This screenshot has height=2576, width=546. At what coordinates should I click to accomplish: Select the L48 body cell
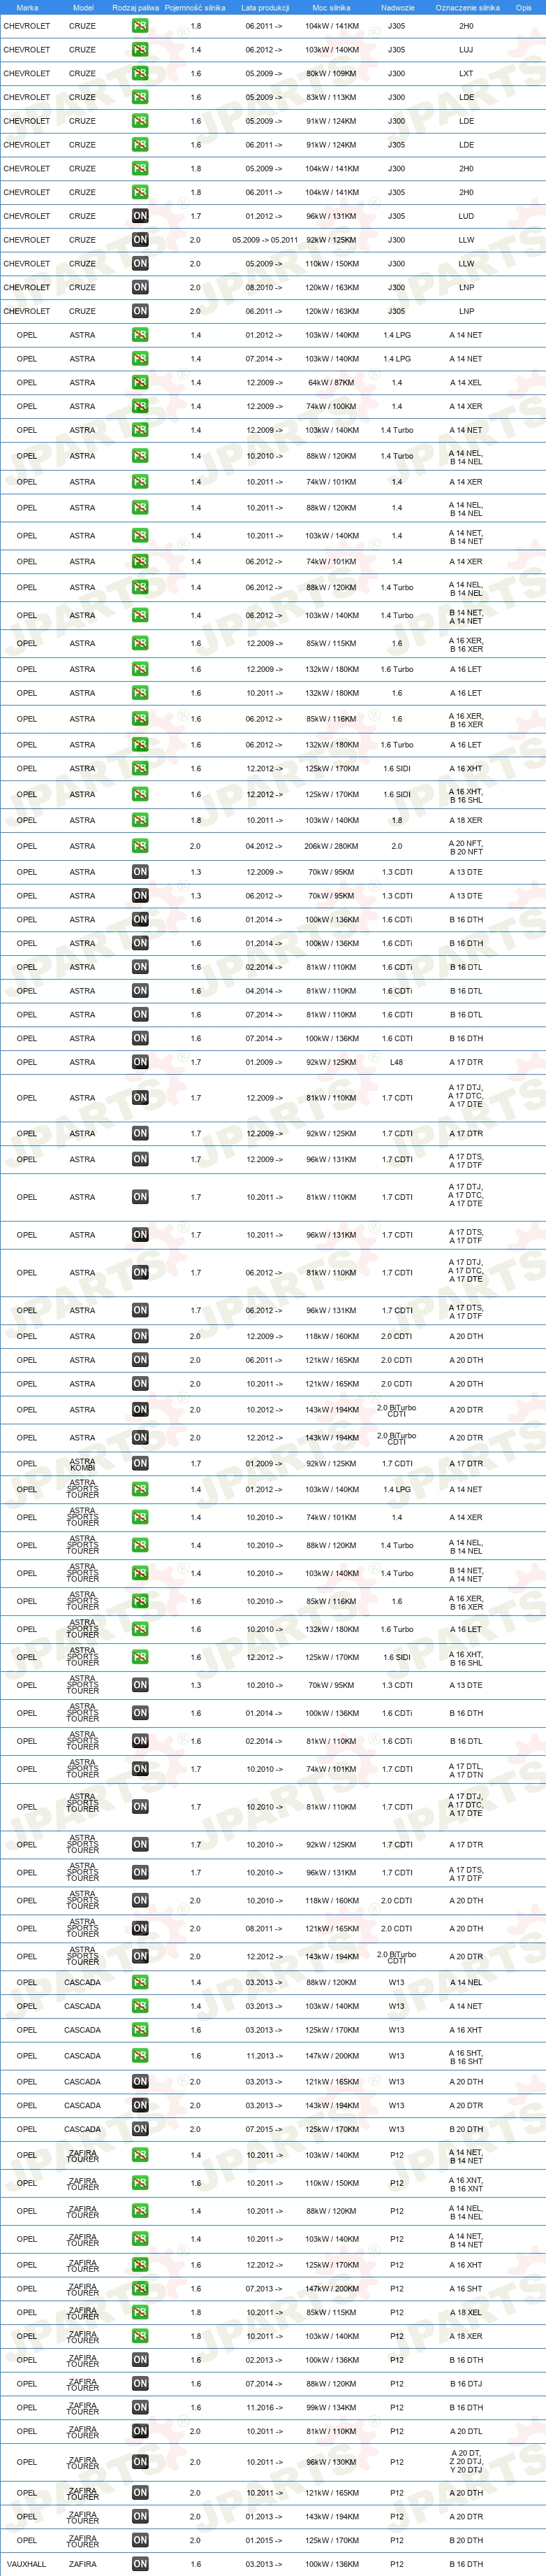point(397,1062)
